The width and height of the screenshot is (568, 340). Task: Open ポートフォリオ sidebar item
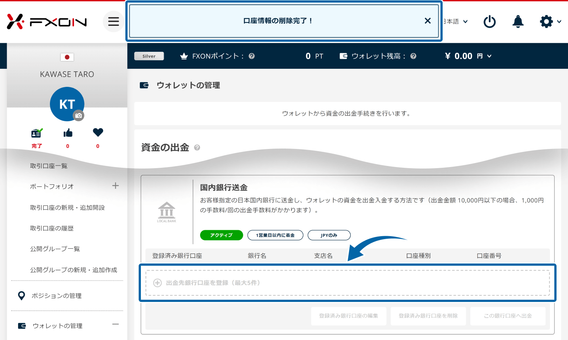pyautogui.click(x=52, y=187)
